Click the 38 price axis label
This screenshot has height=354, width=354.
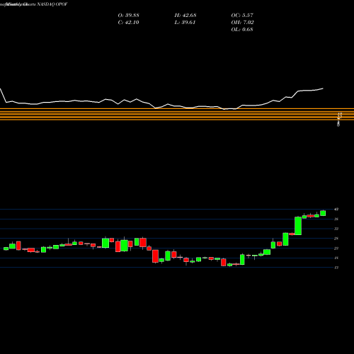click(336, 219)
